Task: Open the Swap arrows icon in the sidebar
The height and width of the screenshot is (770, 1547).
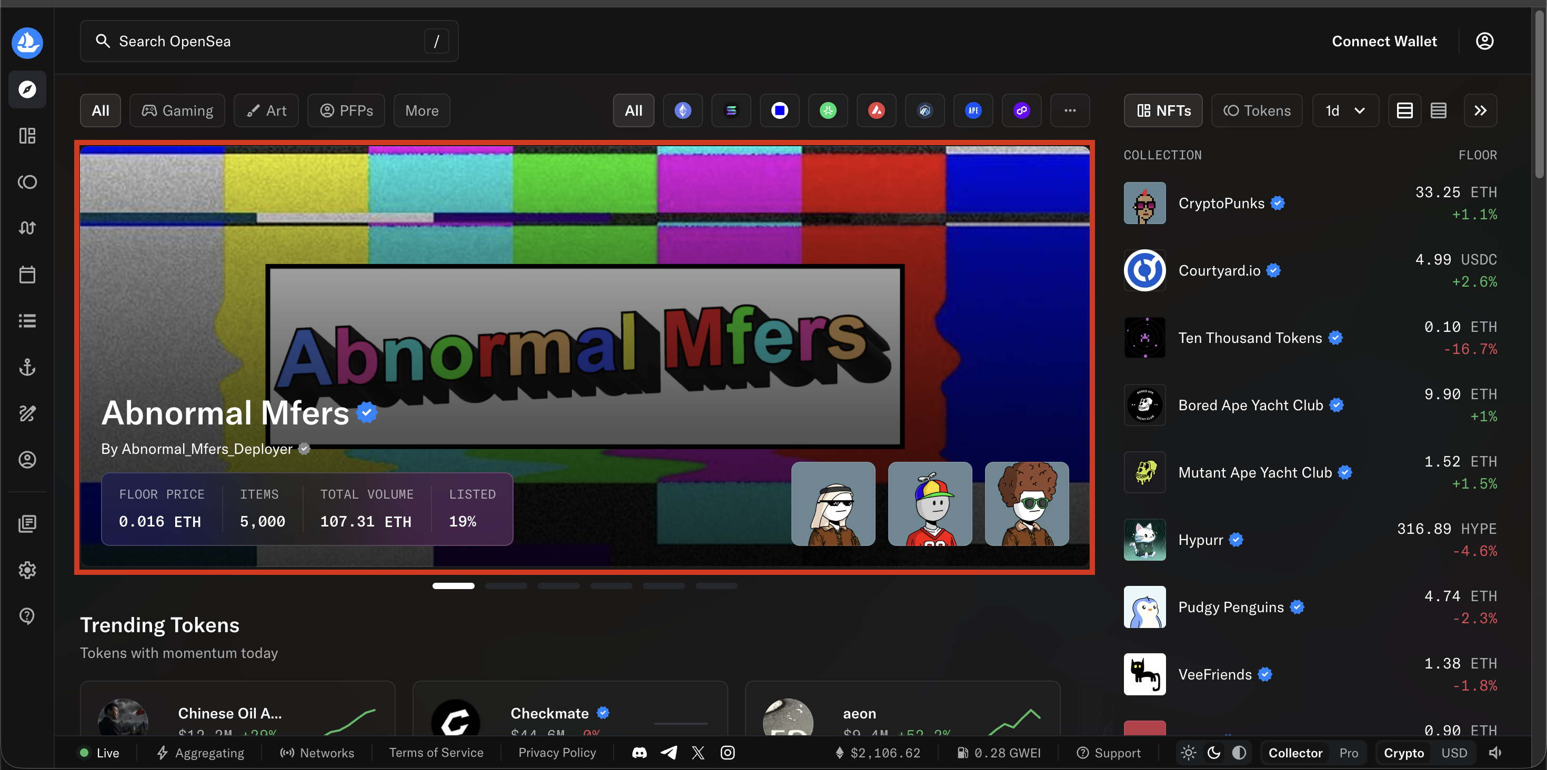Action: click(27, 228)
